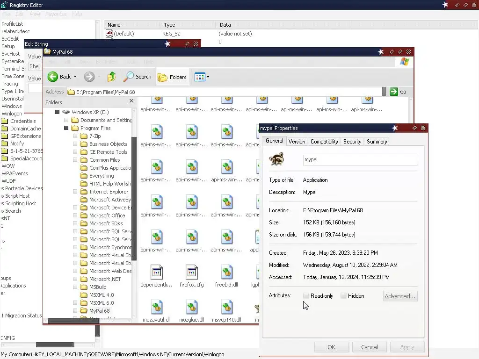Select the freebl3.dll file icon

(227, 272)
